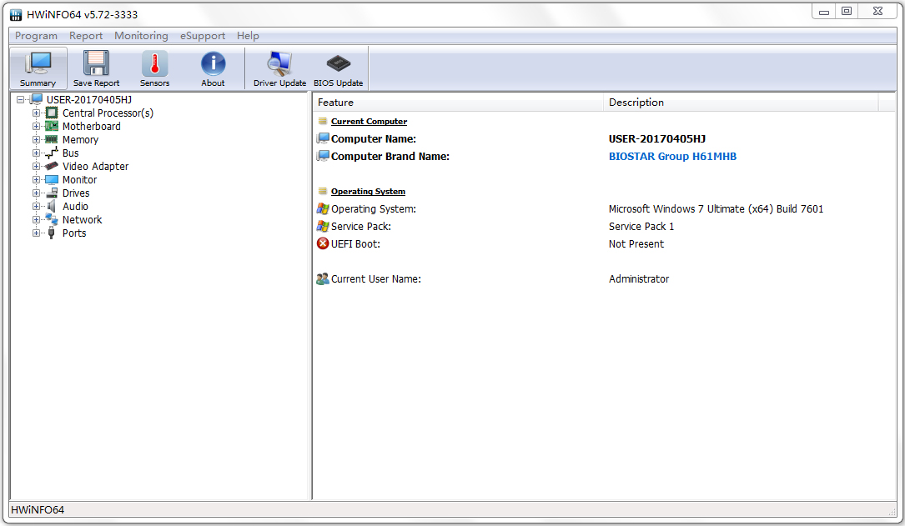The image size is (905, 526).
Task: Select the Network tree label
Action: pyautogui.click(x=82, y=220)
